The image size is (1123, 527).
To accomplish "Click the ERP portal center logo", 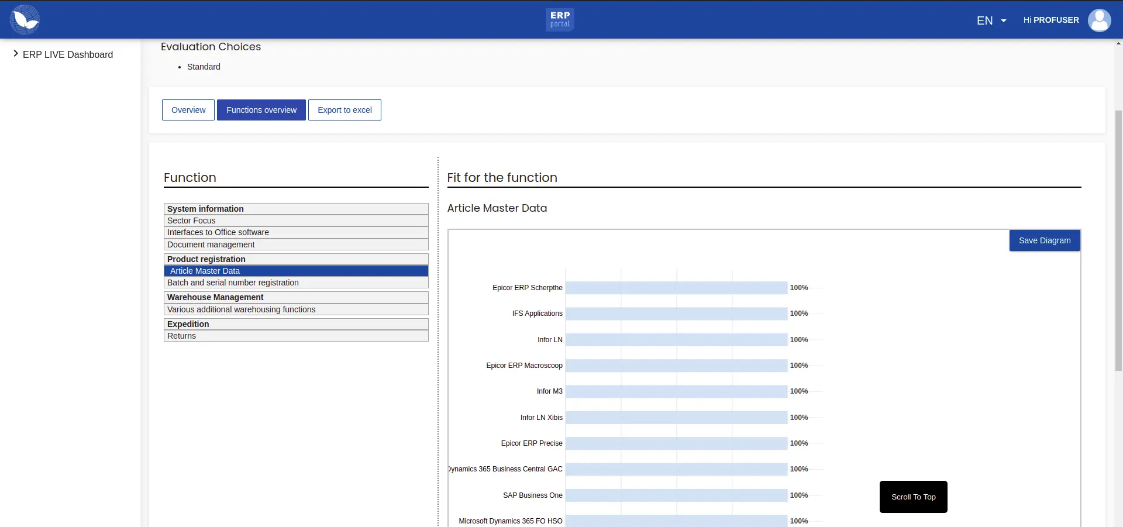I will [x=560, y=20].
